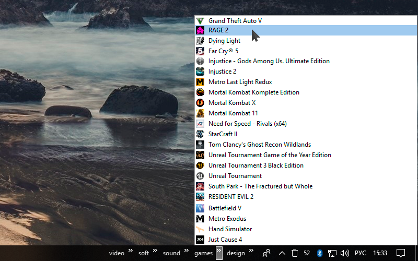
Task: Open the People icon in the taskbar
Action: click(x=266, y=253)
